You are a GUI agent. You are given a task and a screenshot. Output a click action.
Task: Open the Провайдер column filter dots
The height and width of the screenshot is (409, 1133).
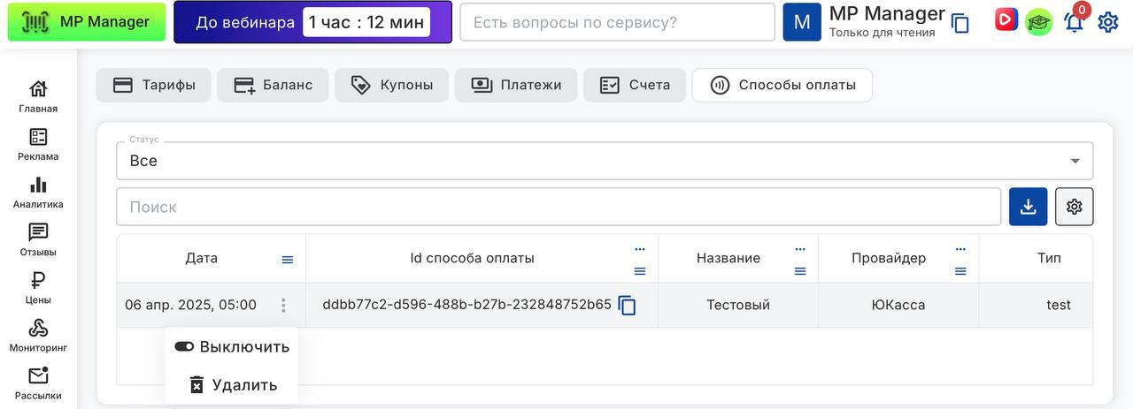[960, 249]
